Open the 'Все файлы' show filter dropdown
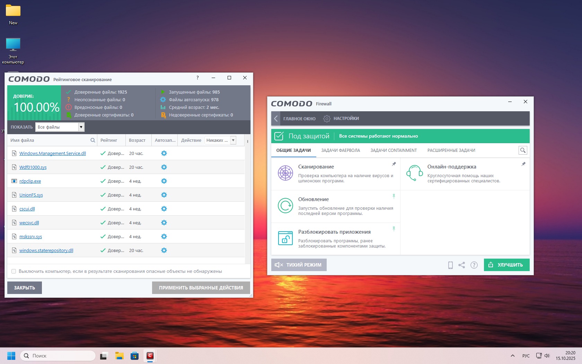Screen dimensions: 582x364 81,127
